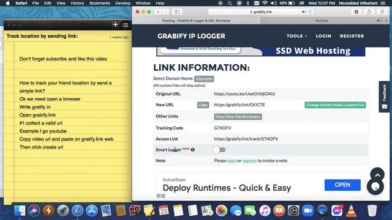Show all Safari tabs overview
Screen dimensions: 392x220
(x=382, y=12)
